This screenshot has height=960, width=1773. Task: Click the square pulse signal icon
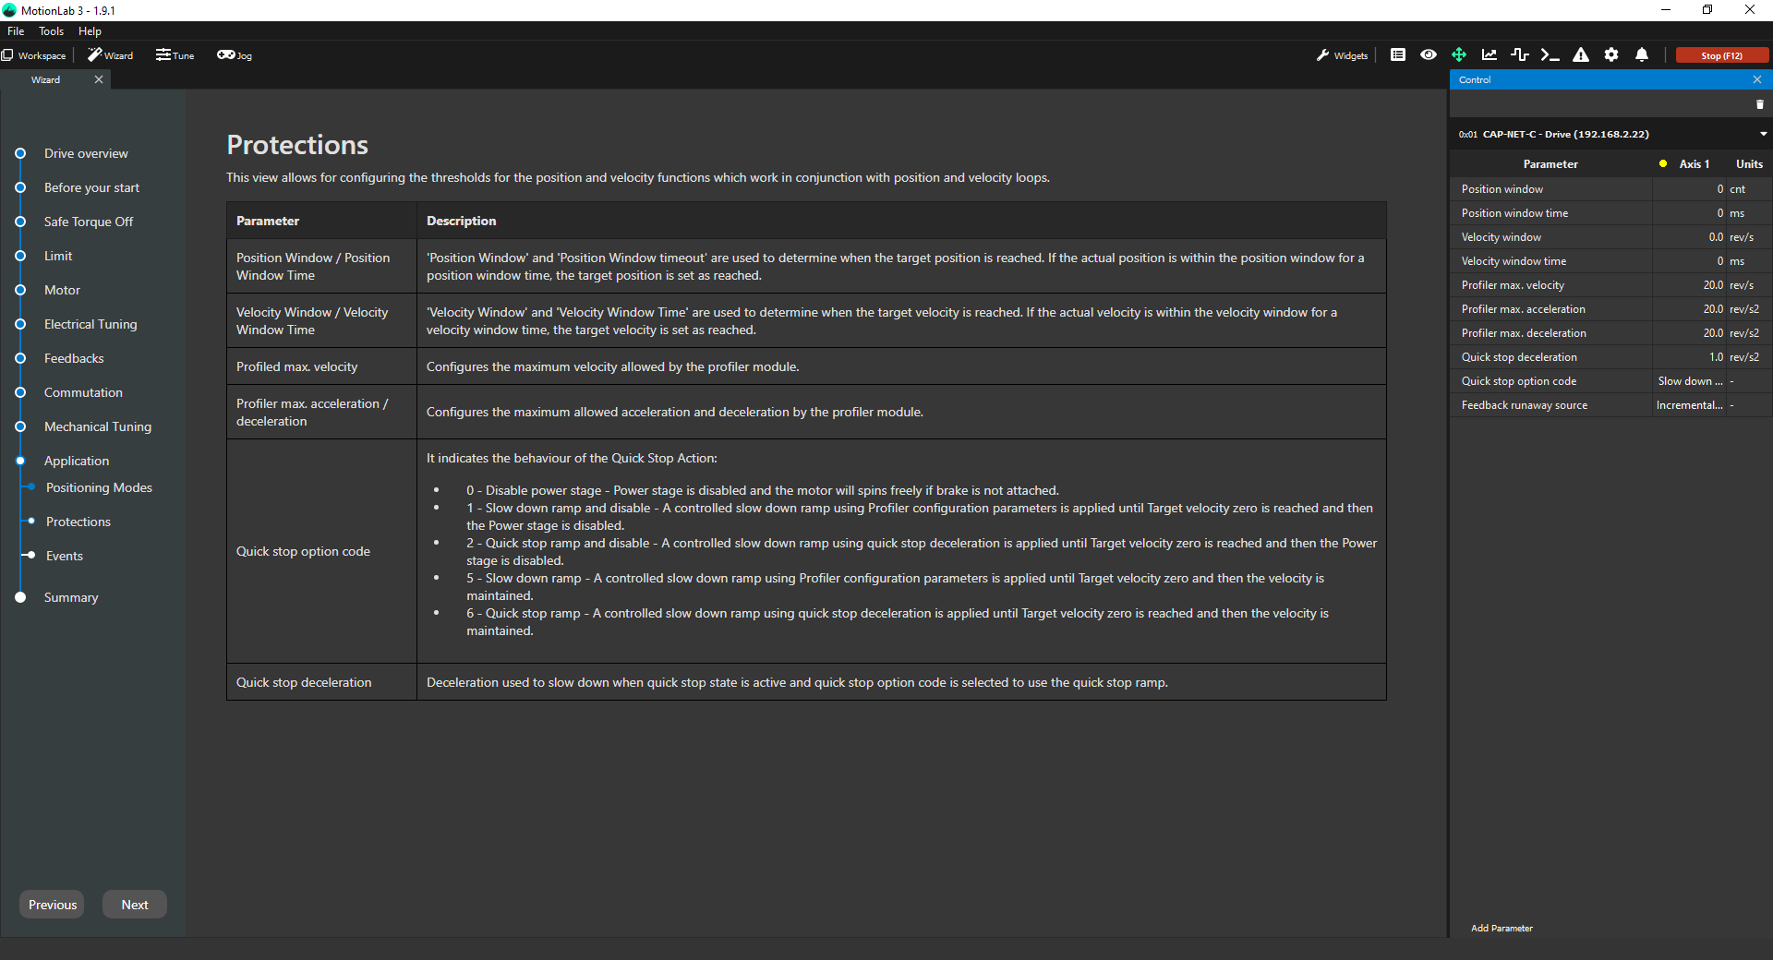point(1520,55)
